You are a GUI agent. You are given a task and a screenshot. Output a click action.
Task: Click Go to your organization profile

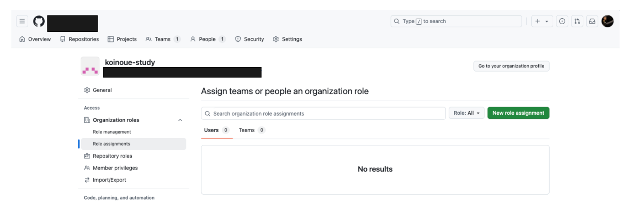click(511, 66)
